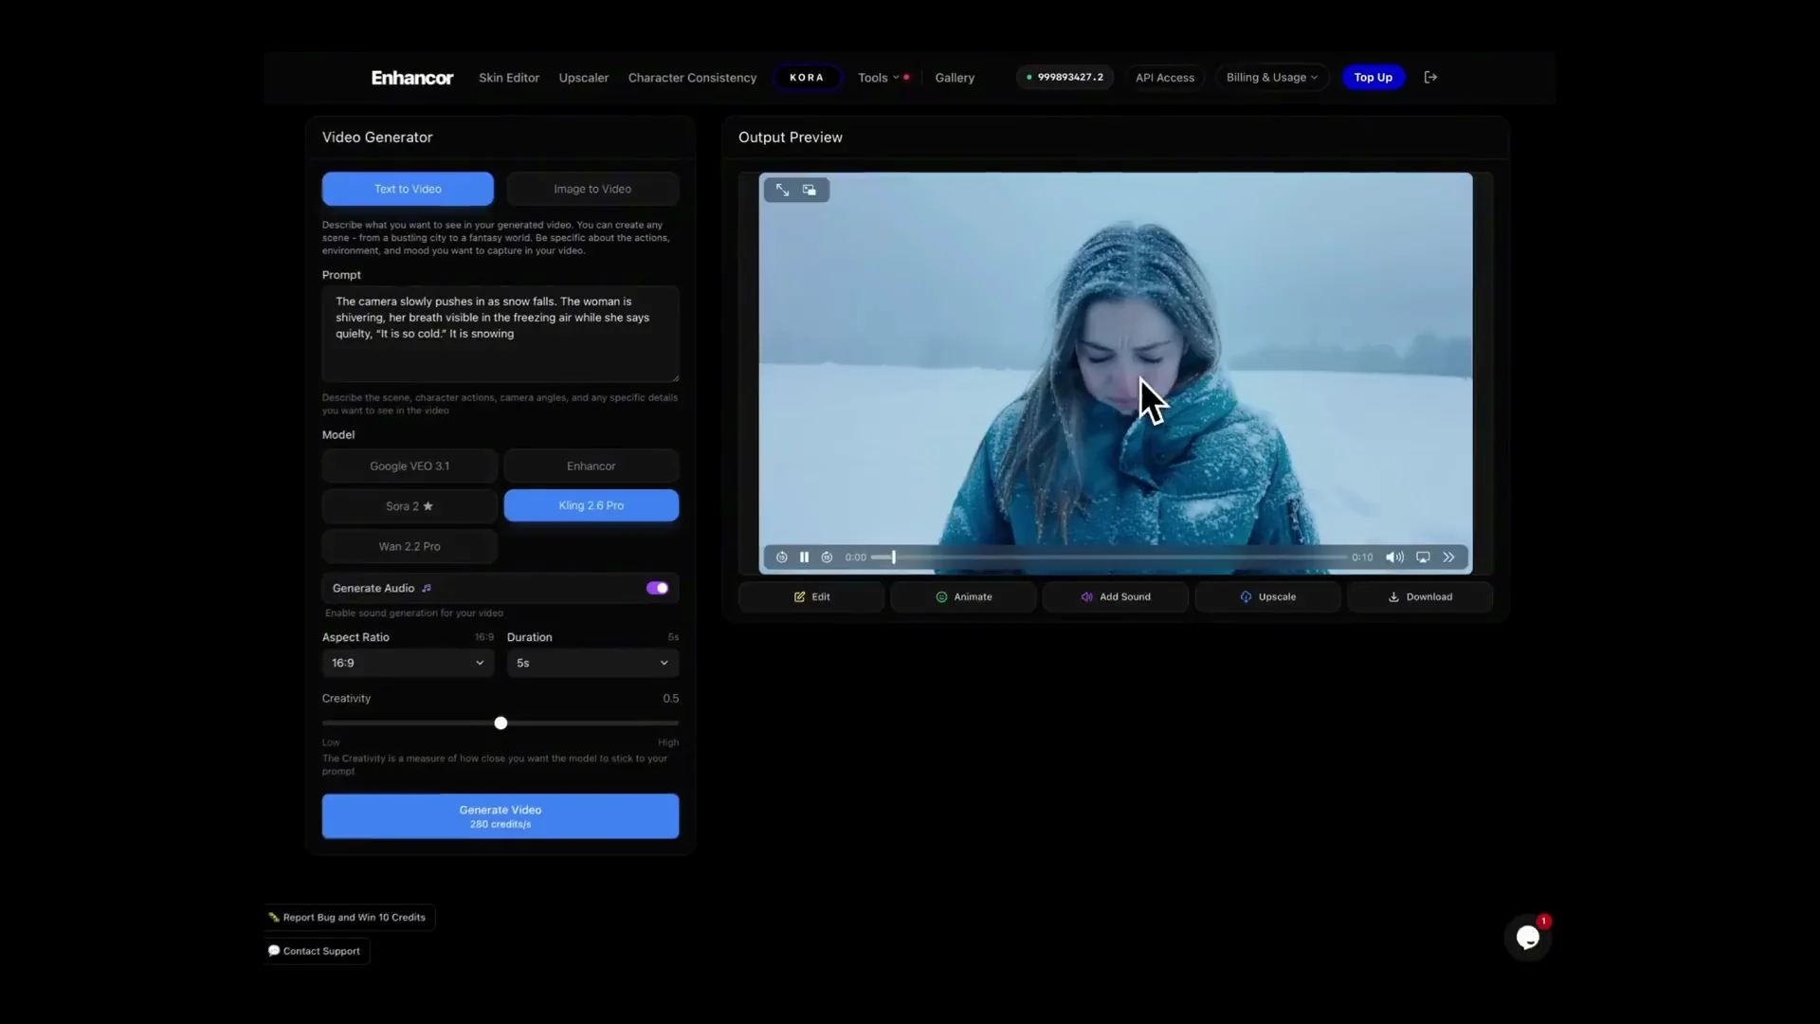Open picture-in-picture mode
The width and height of the screenshot is (1820, 1024).
pyautogui.click(x=810, y=190)
